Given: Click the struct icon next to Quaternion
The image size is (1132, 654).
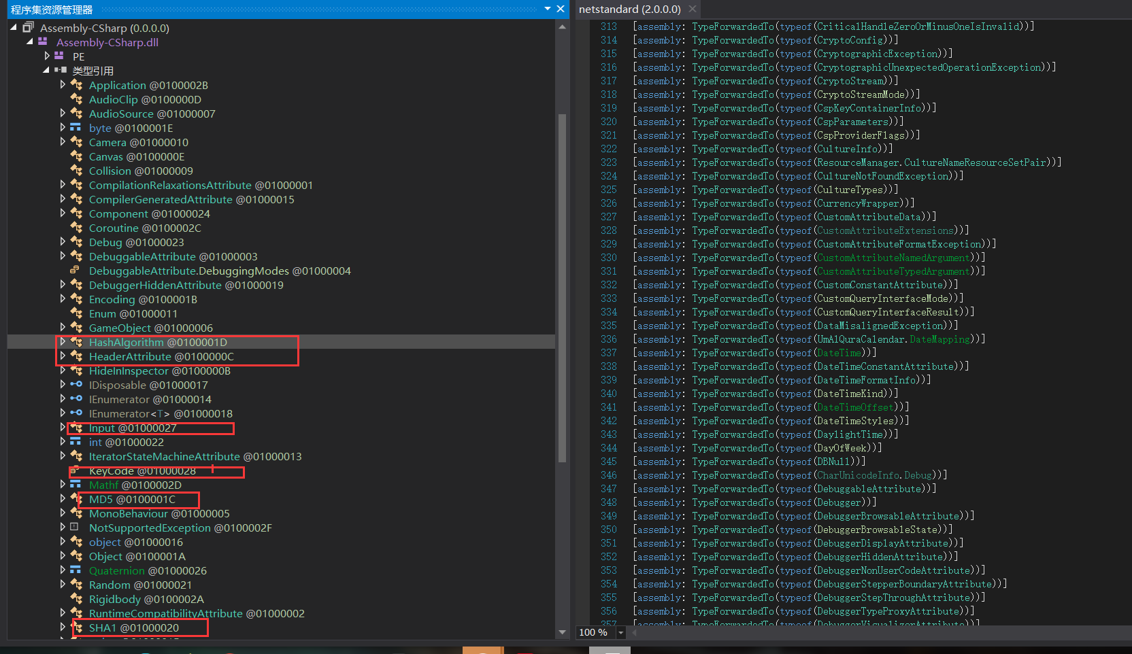Looking at the screenshot, I should point(76,570).
